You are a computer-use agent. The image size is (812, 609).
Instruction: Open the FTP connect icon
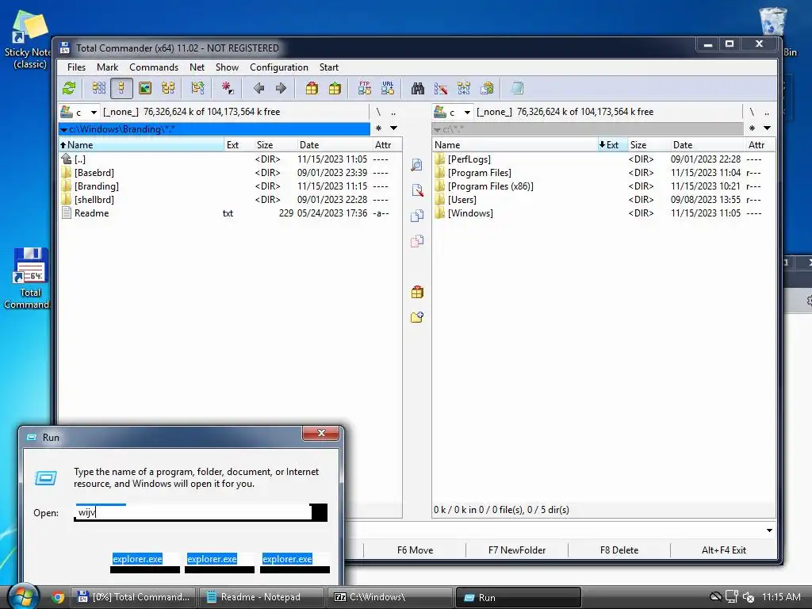tap(365, 88)
